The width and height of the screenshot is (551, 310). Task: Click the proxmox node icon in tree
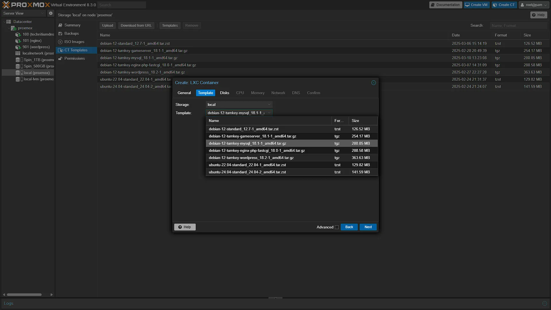tap(13, 28)
